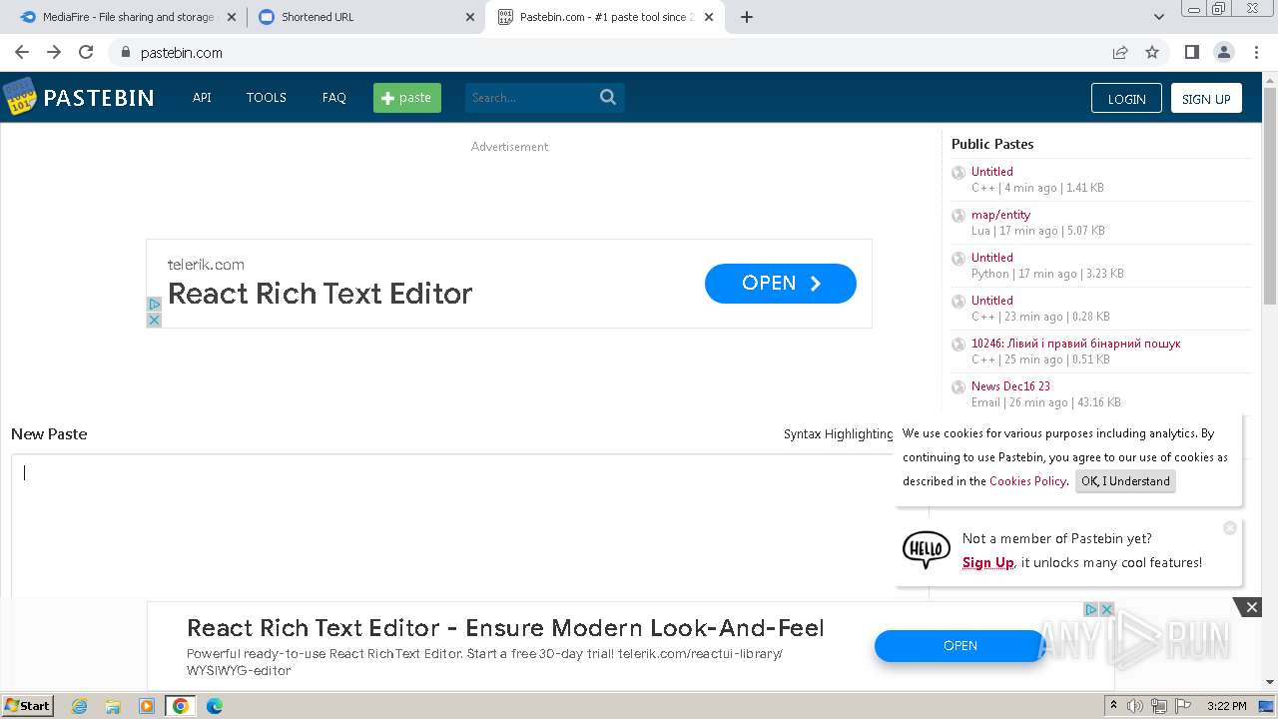
Task: Click Chrome icon in taskbar
Action: 181,706
